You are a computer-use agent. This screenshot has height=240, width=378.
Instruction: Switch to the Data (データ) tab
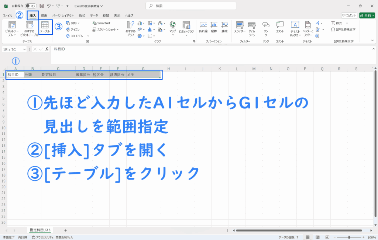pos(94,15)
